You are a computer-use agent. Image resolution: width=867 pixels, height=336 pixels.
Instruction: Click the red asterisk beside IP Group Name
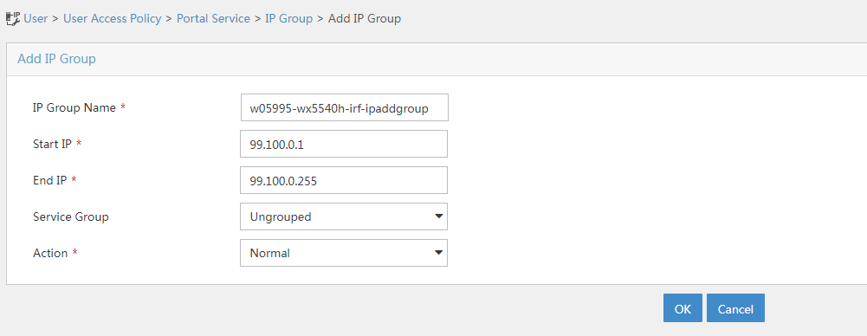(123, 107)
